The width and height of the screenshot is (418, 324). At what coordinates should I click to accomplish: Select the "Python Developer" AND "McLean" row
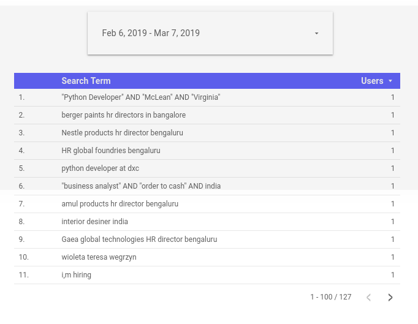(140, 97)
